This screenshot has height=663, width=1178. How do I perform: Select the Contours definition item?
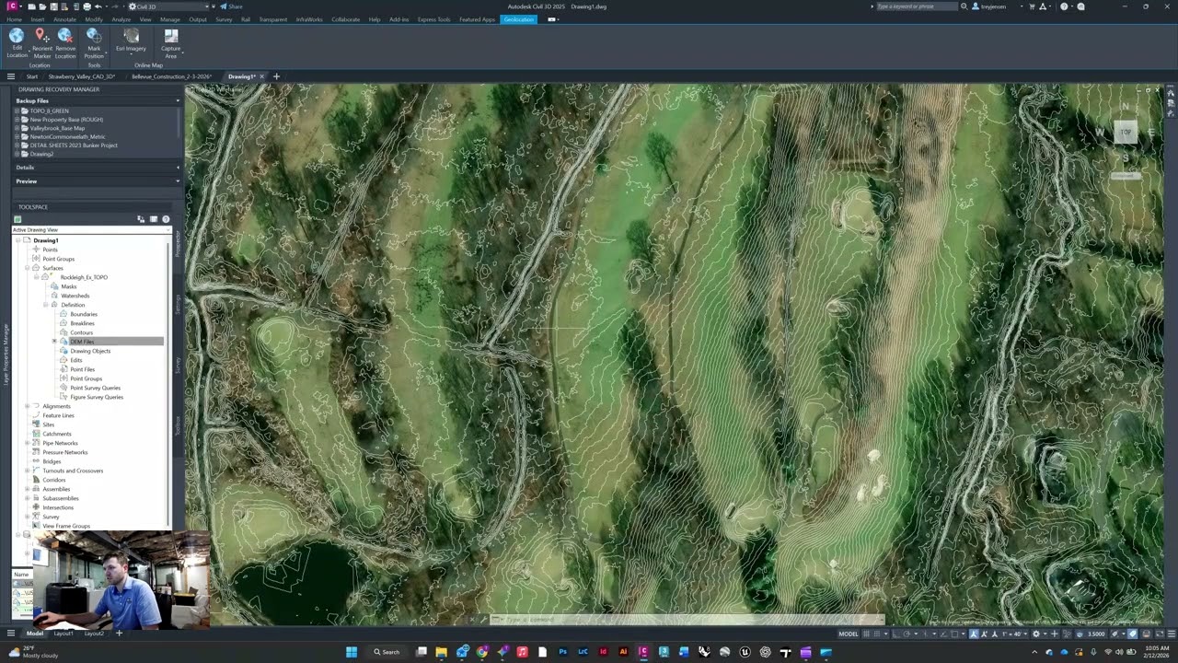coord(81,332)
